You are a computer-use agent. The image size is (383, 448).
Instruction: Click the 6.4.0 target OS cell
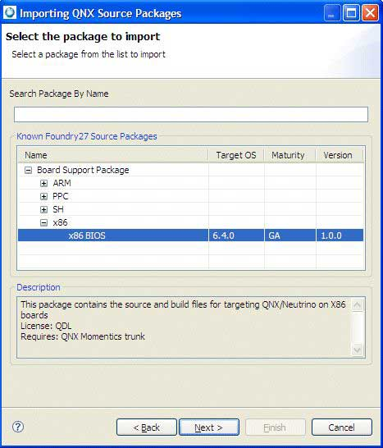tap(236, 235)
